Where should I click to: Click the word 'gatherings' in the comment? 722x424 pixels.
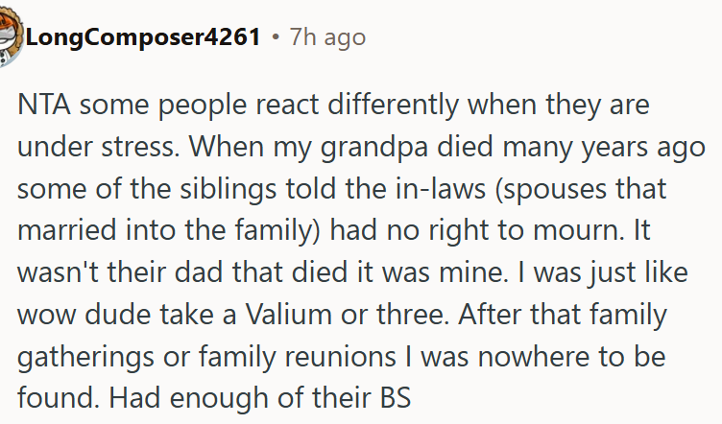[85, 358]
